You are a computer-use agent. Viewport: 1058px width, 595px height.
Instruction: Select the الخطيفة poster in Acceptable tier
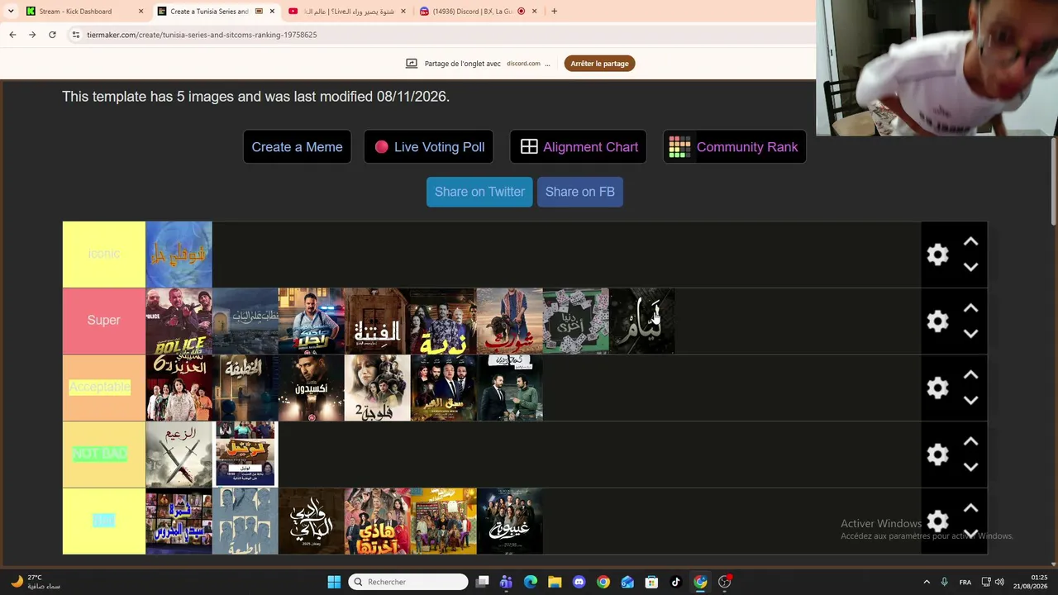point(245,388)
